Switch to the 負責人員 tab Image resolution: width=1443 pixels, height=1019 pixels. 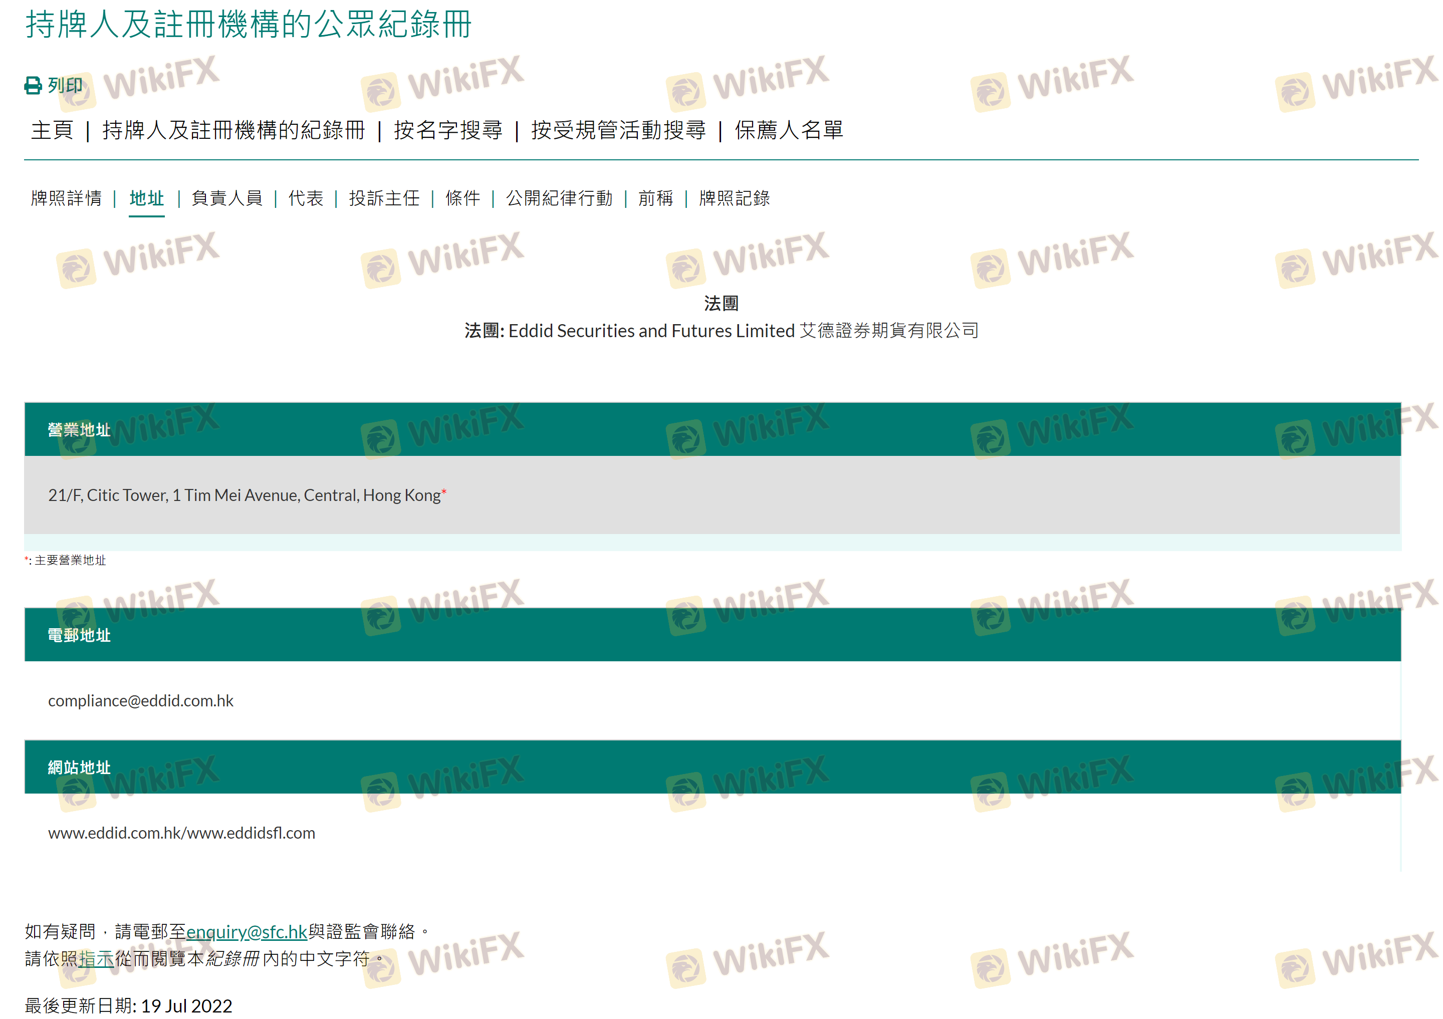point(227,198)
